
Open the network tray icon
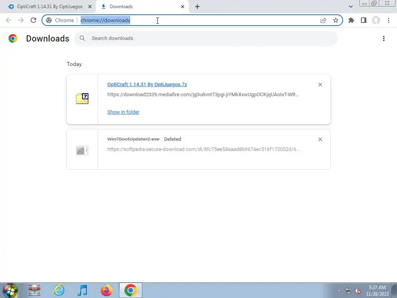(349, 291)
